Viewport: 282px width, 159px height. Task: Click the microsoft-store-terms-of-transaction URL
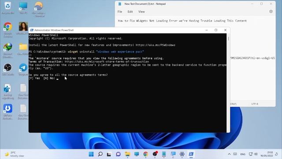click(107, 62)
